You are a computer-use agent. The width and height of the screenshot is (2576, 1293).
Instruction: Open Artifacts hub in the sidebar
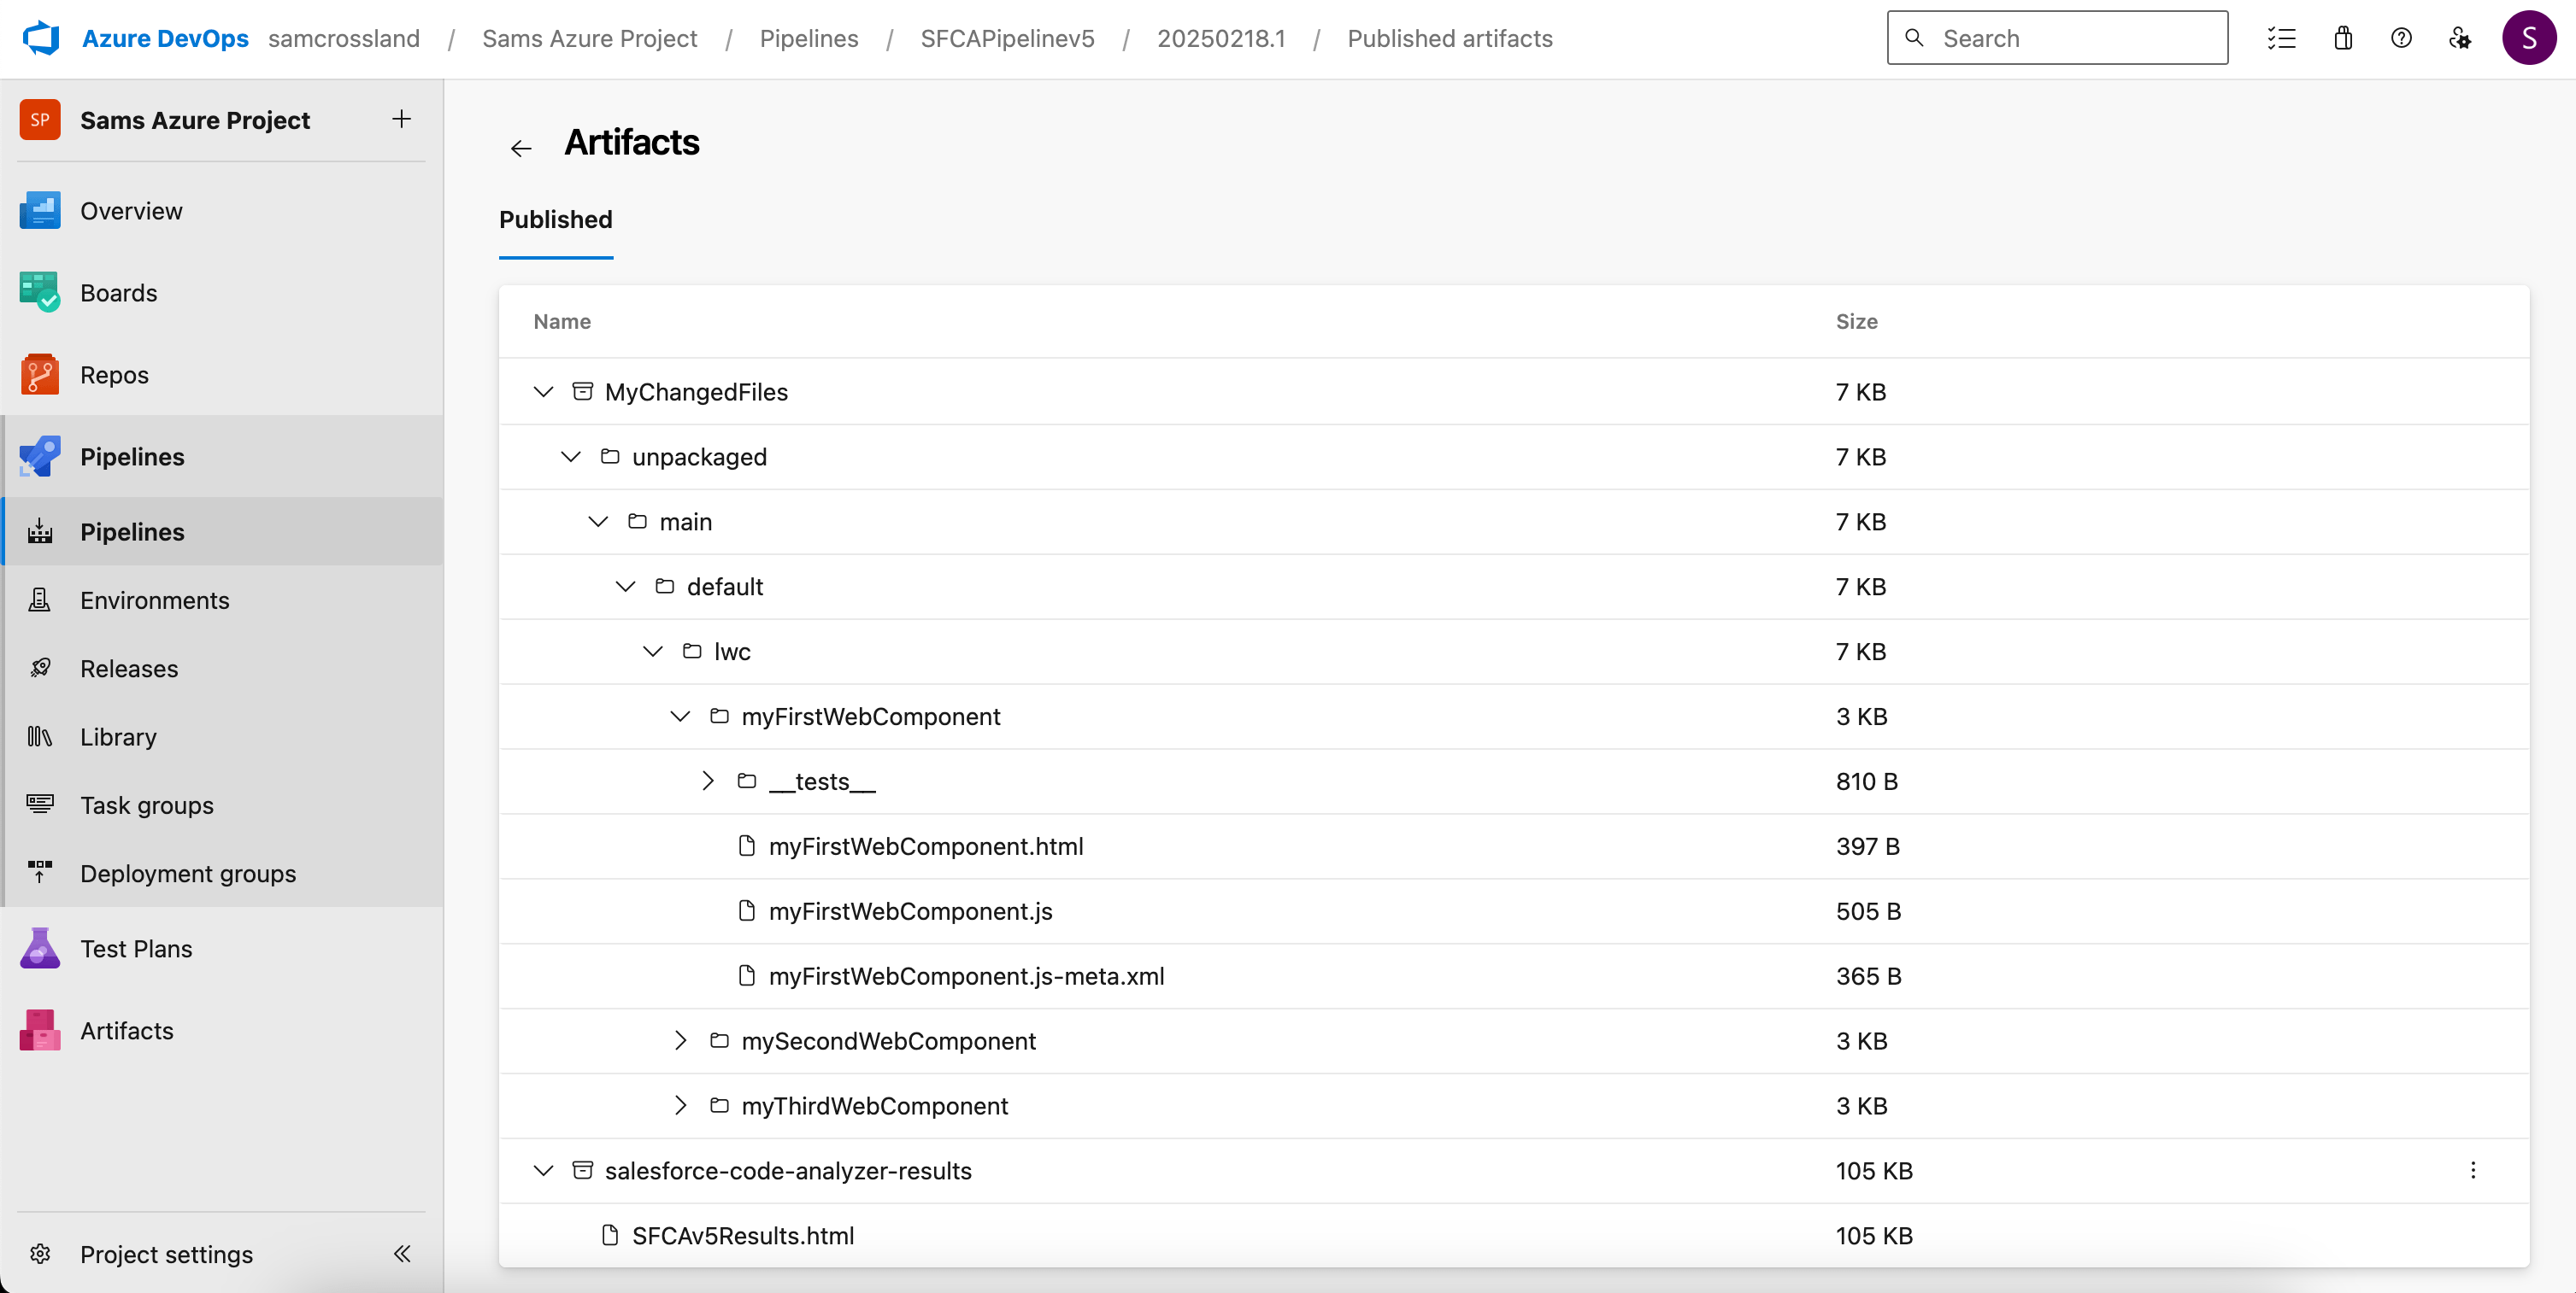coord(222,1030)
